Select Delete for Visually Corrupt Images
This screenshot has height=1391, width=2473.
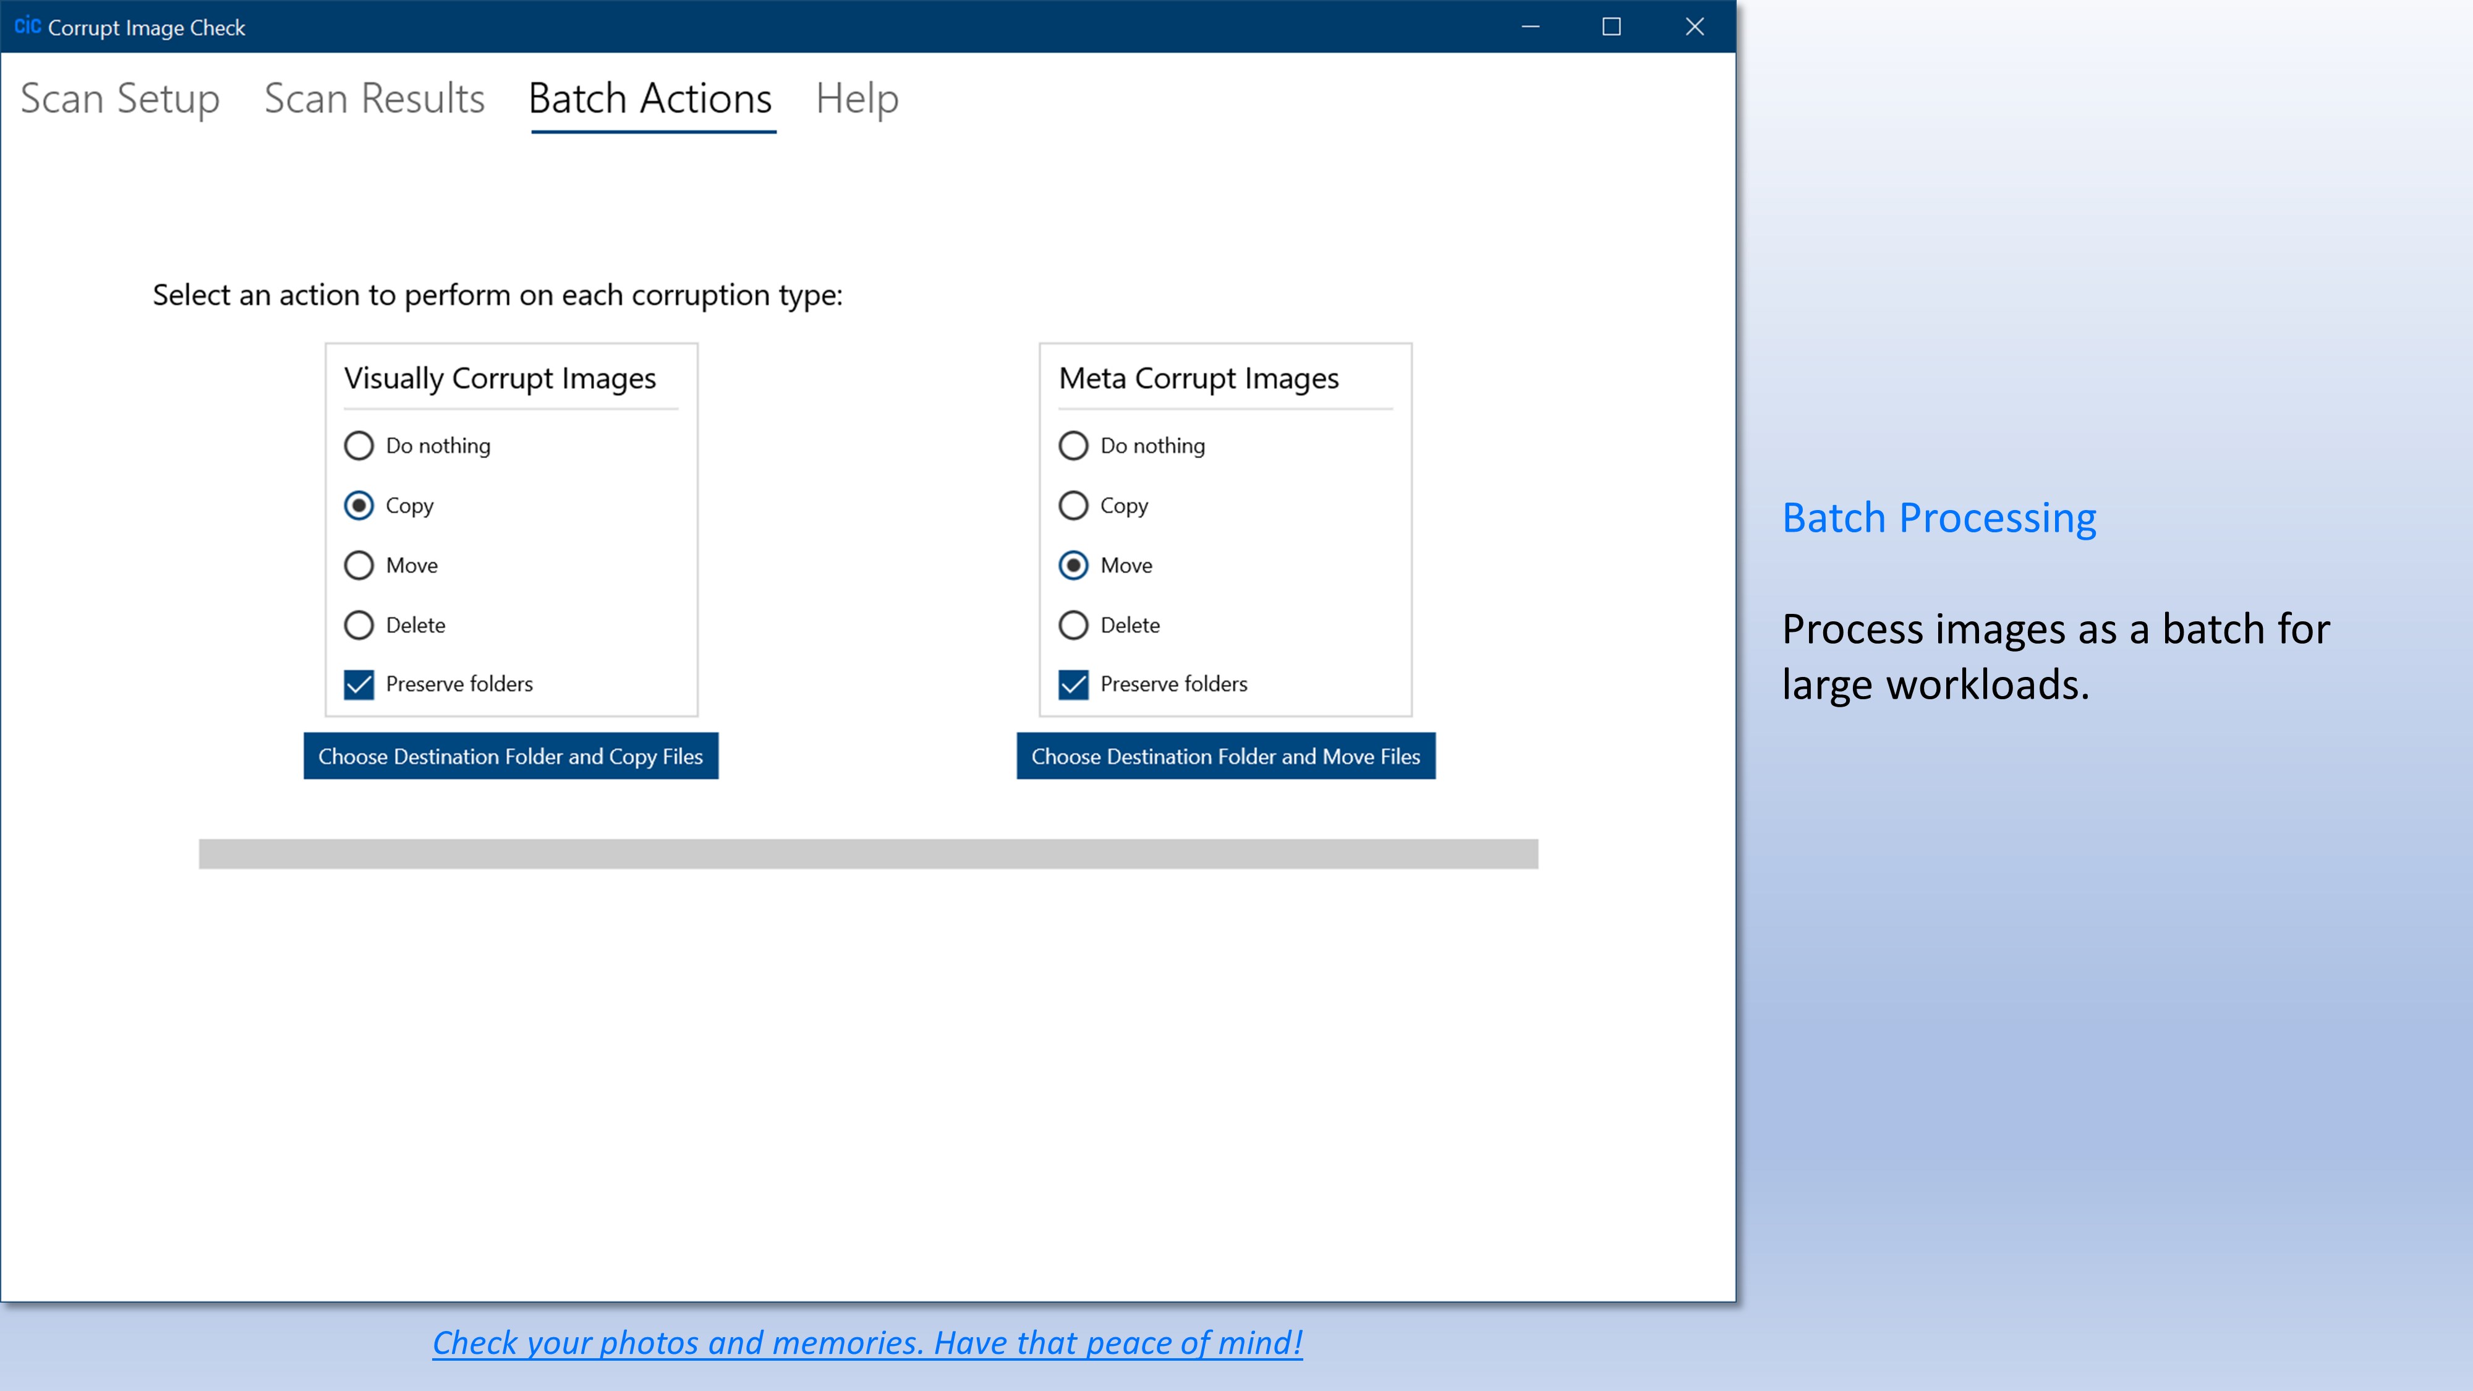point(359,625)
